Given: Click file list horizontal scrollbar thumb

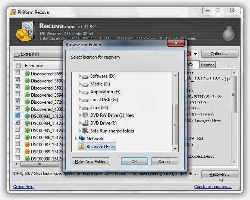Looking at the screenshot, I should [x=40, y=164].
